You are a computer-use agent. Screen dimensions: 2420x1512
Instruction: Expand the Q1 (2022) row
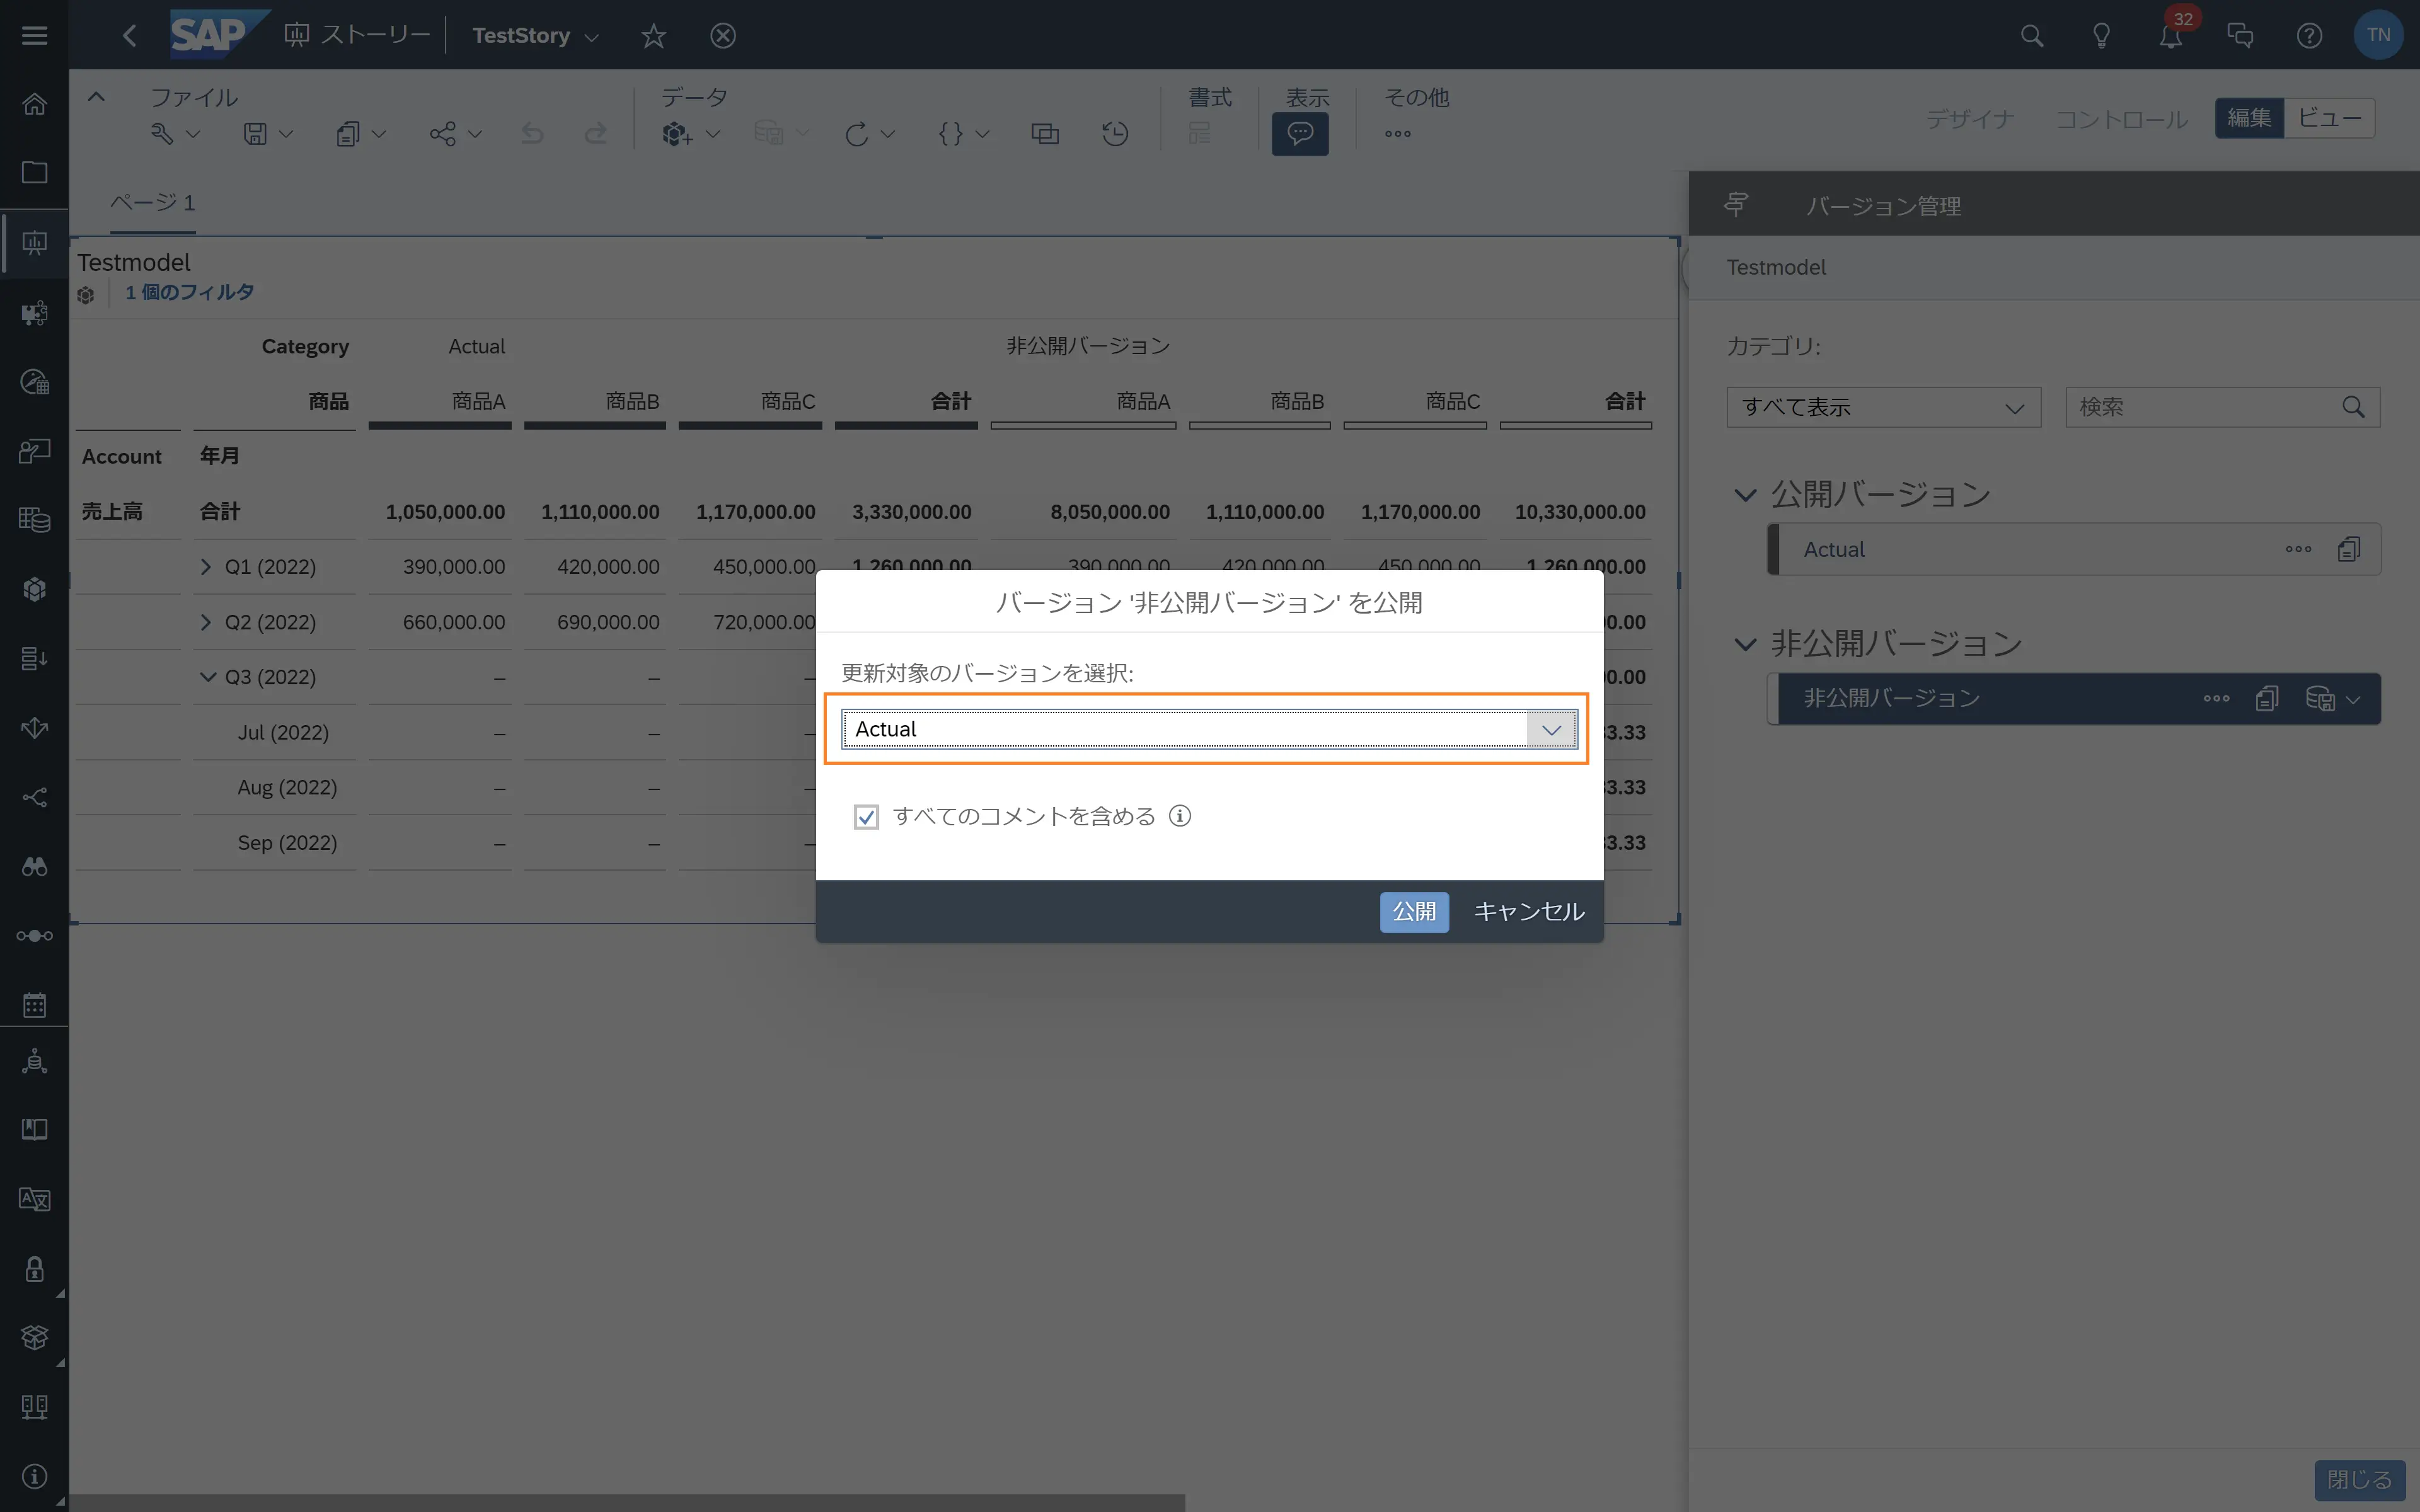206,567
